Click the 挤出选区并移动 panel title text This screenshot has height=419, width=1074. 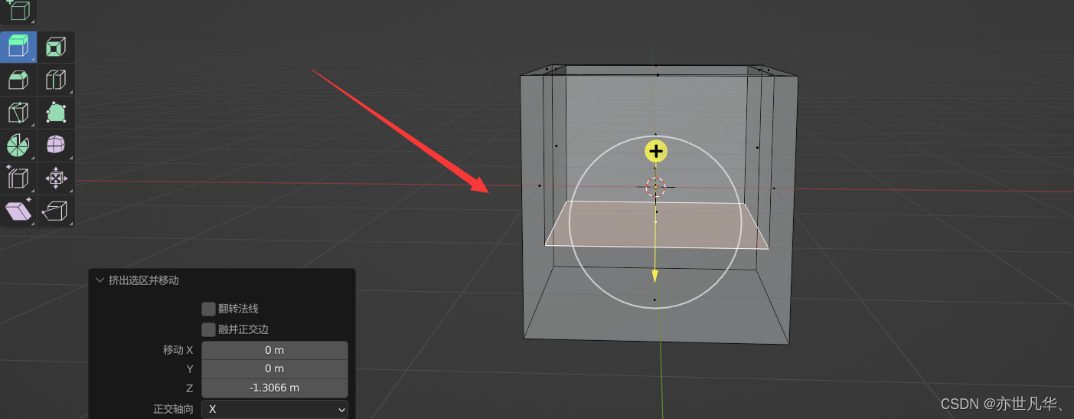click(x=144, y=280)
